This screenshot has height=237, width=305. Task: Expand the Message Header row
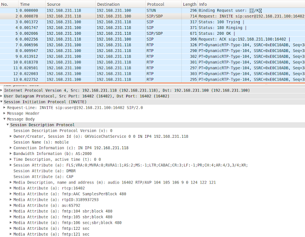(4, 113)
